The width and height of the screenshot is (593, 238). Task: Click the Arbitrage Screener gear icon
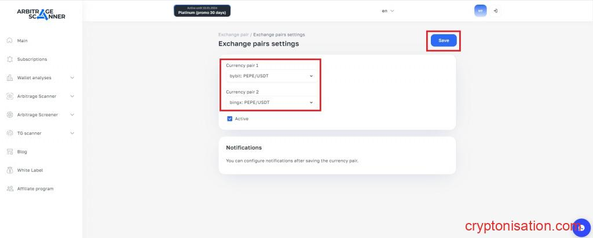[x=10, y=114]
